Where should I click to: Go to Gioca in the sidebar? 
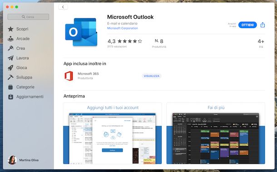21,68
